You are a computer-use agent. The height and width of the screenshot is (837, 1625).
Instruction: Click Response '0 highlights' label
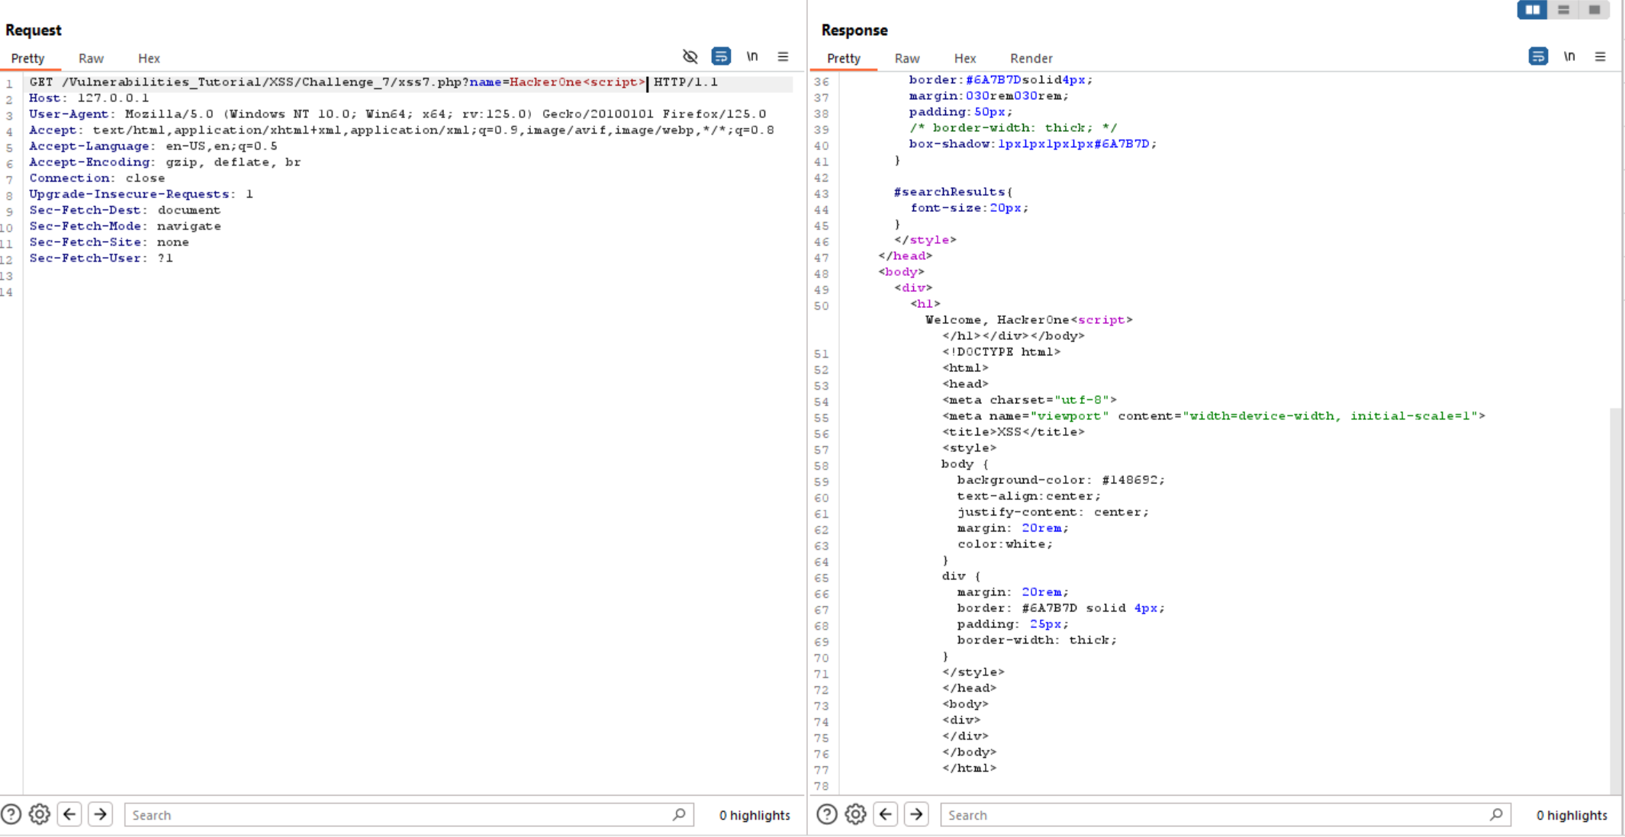pyautogui.click(x=1572, y=815)
